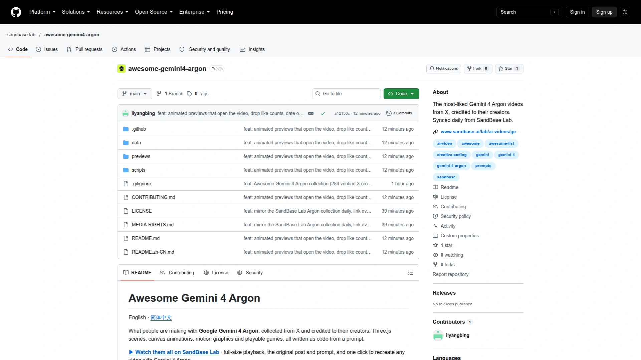Image resolution: width=641 pixels, height=360 pixels.
Task: Expand the Enterprise menu
Action: (194, 12)
